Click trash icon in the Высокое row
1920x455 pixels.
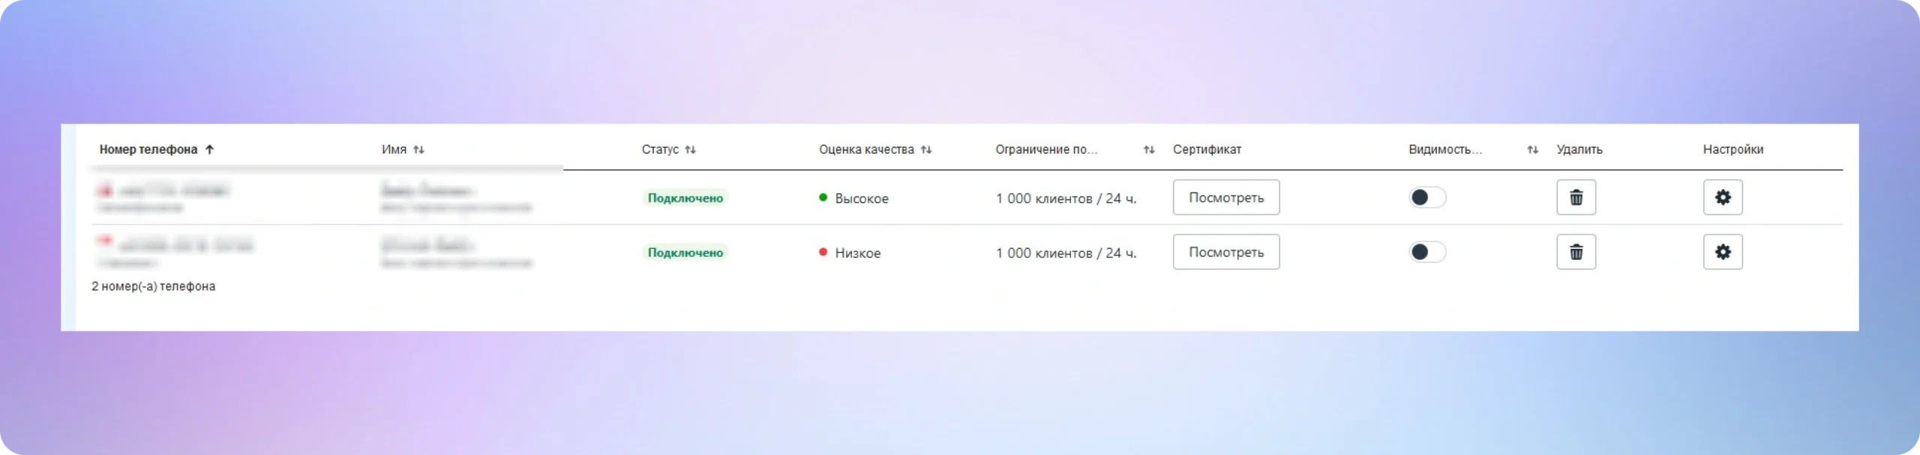click(1576, 197)
